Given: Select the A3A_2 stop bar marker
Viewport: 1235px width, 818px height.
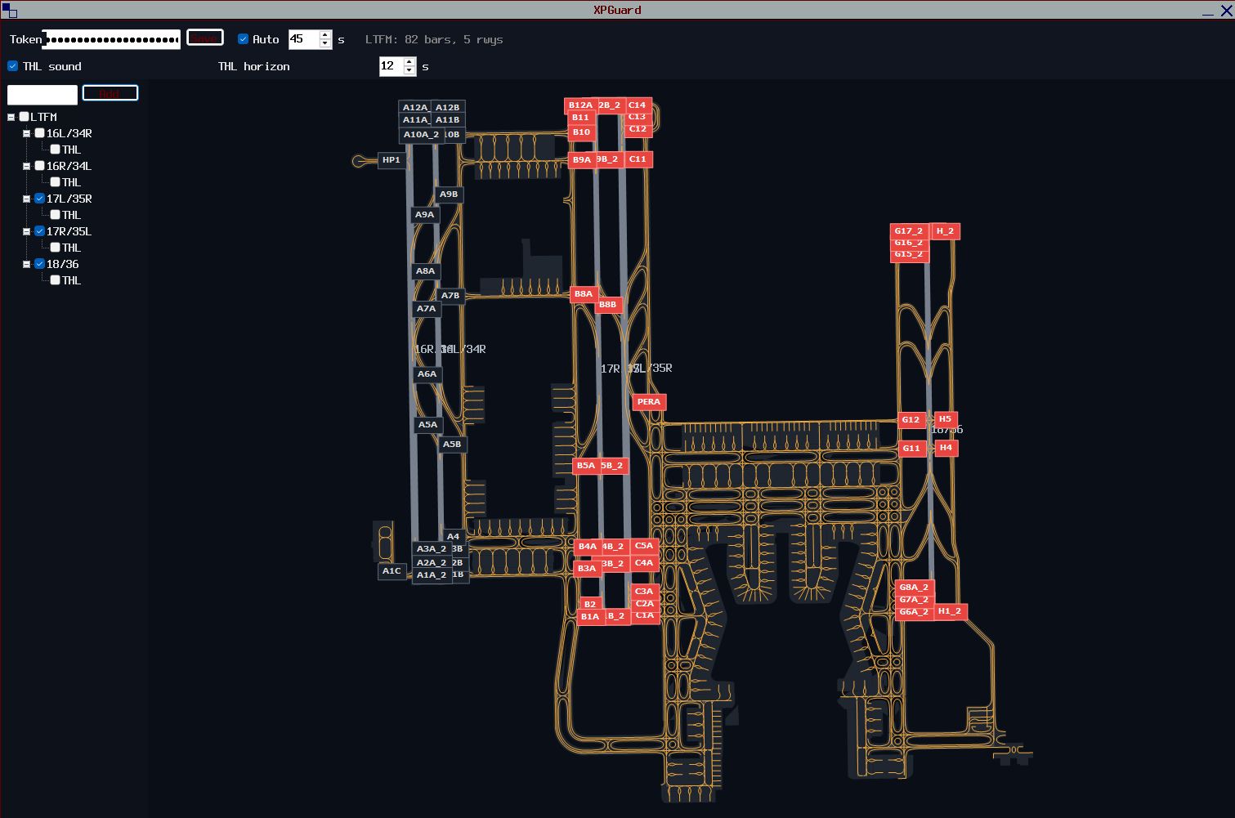Looking at the screenshot, I should point(432,549).
